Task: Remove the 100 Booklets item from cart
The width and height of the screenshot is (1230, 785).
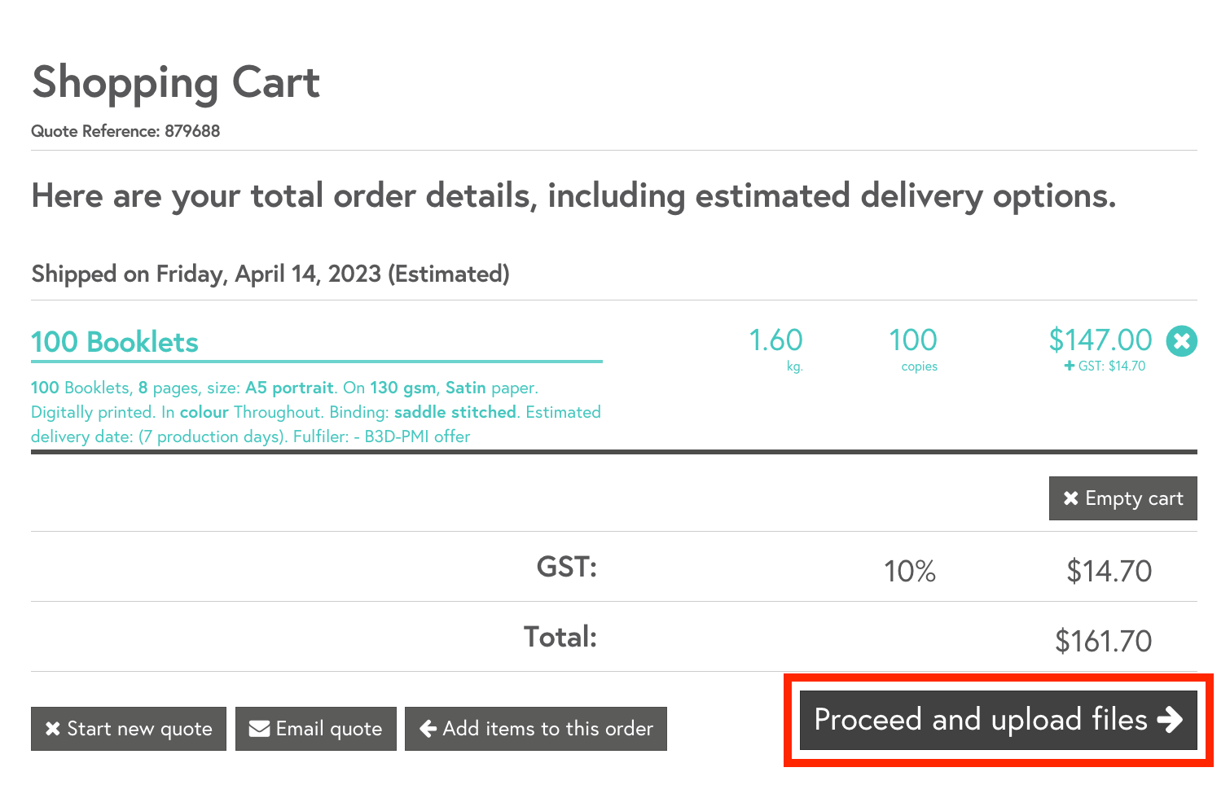Action: pyautogui.click(x=1181, y=340)
